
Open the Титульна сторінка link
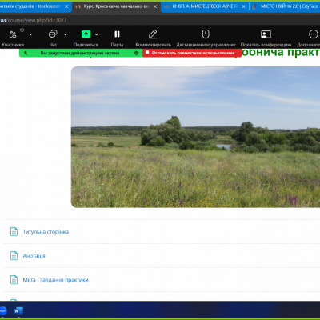point(46,232)
